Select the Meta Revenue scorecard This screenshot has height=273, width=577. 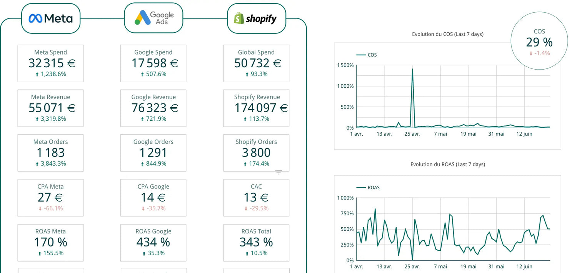point(50,108)
